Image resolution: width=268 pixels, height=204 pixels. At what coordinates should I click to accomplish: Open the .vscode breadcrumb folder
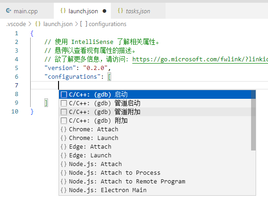point(16,24)
